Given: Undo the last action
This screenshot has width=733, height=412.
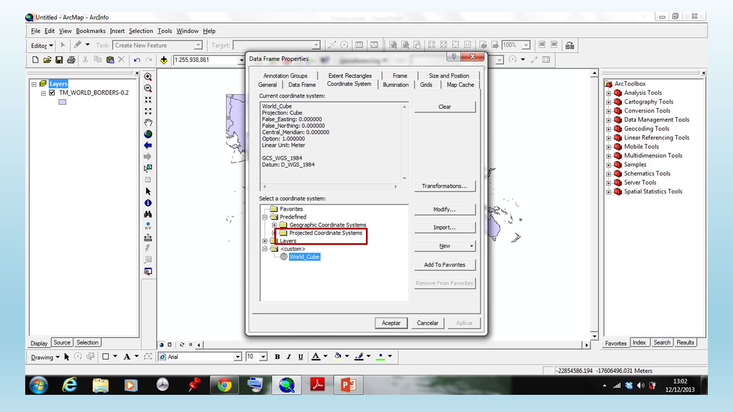Looking at the screenshot, I should [137, 60].
